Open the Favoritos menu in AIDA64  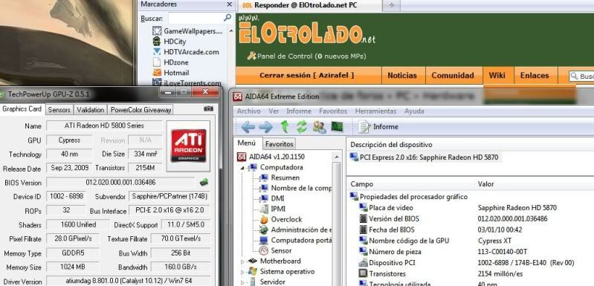[x=333, y=111]
